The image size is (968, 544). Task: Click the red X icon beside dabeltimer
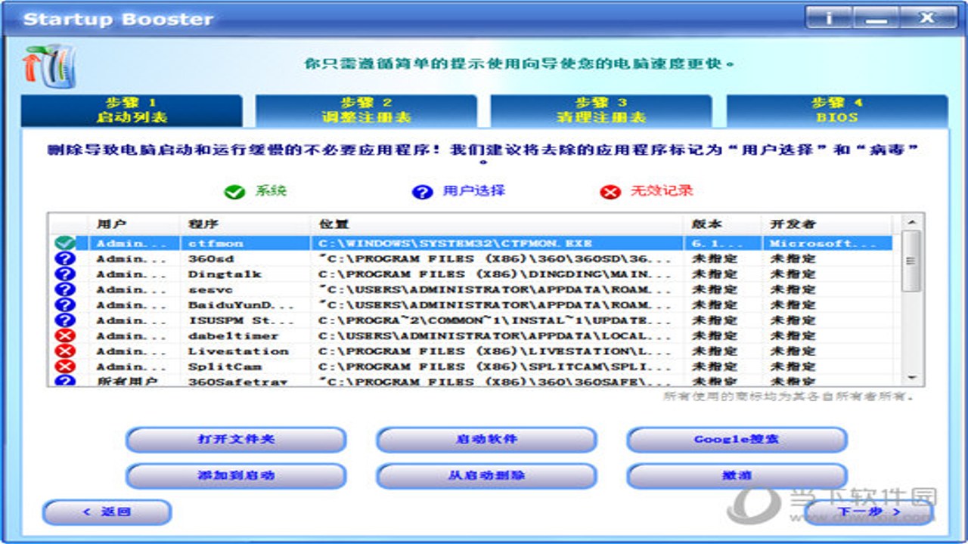(x=65, y=335)
